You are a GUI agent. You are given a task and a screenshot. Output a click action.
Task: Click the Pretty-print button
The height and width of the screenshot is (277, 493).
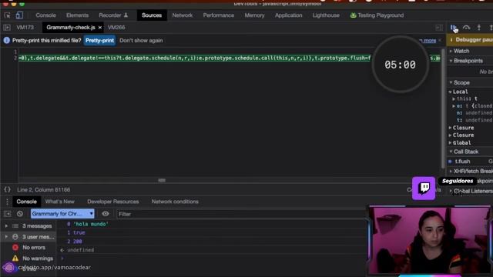99,41
